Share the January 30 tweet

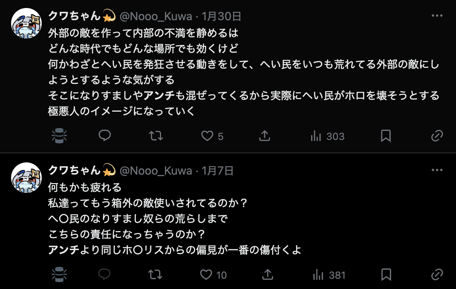tap(265, 136)
